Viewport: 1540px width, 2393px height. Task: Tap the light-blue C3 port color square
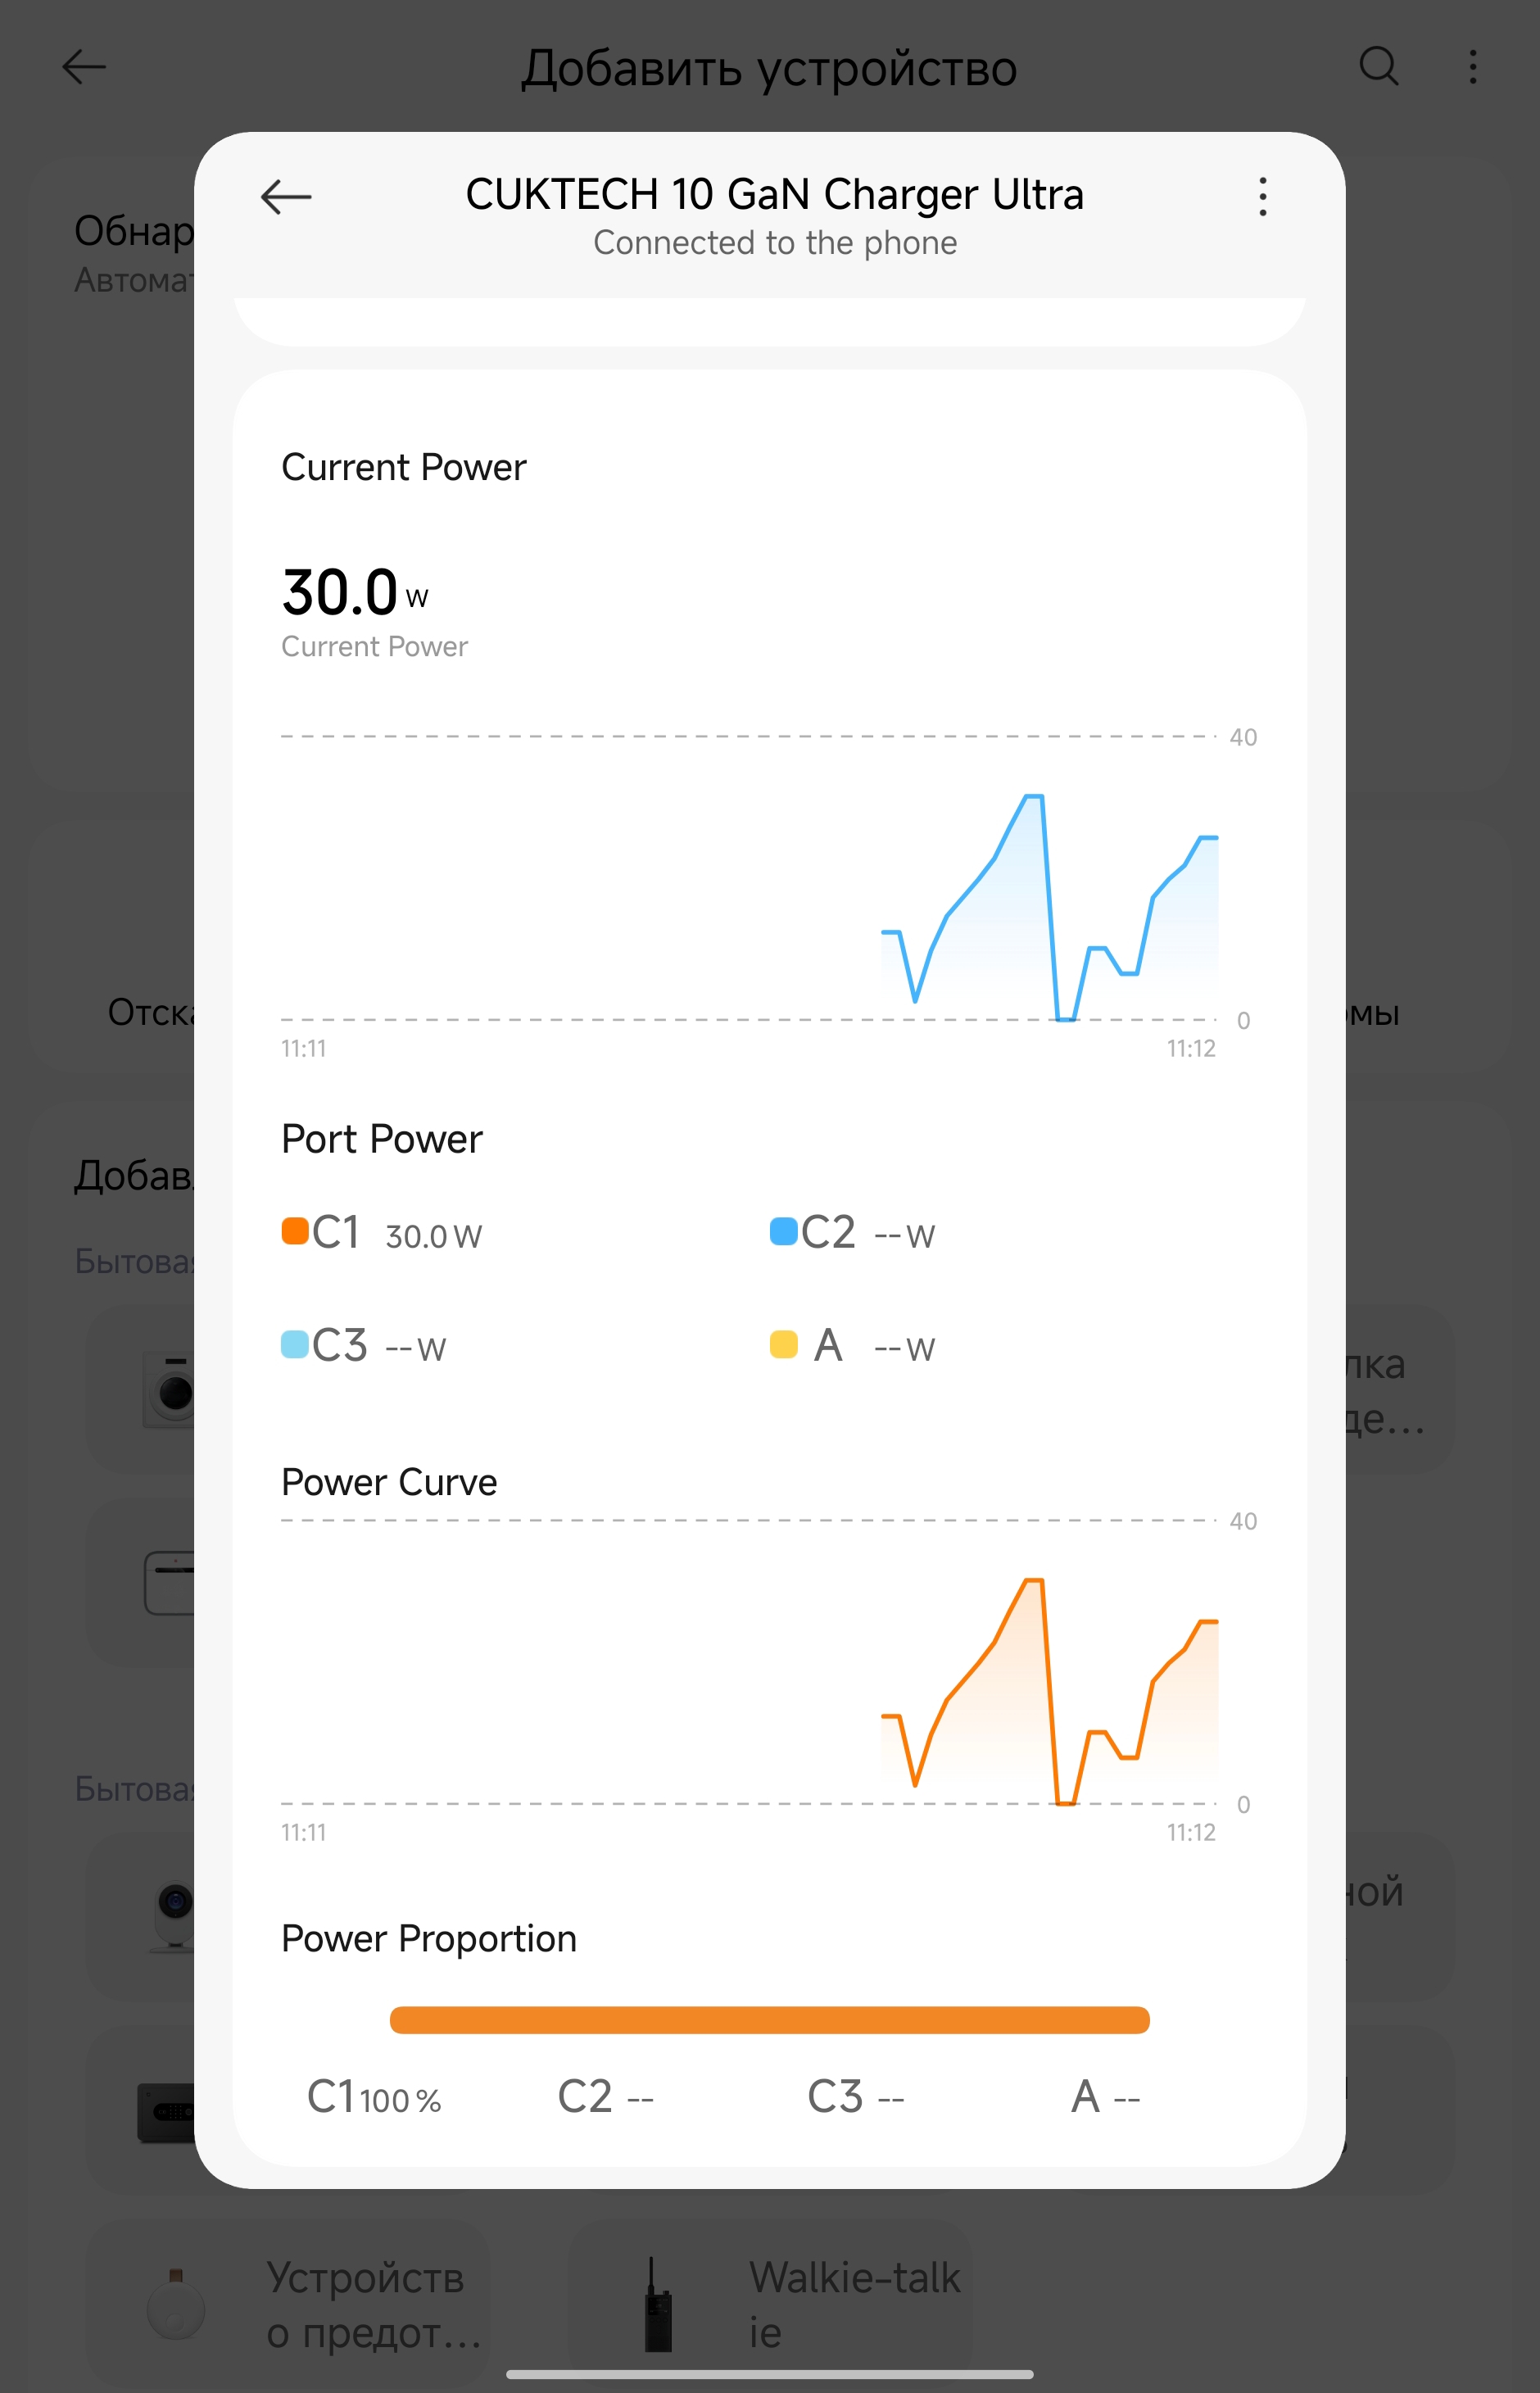click(x=295, y=1344)
